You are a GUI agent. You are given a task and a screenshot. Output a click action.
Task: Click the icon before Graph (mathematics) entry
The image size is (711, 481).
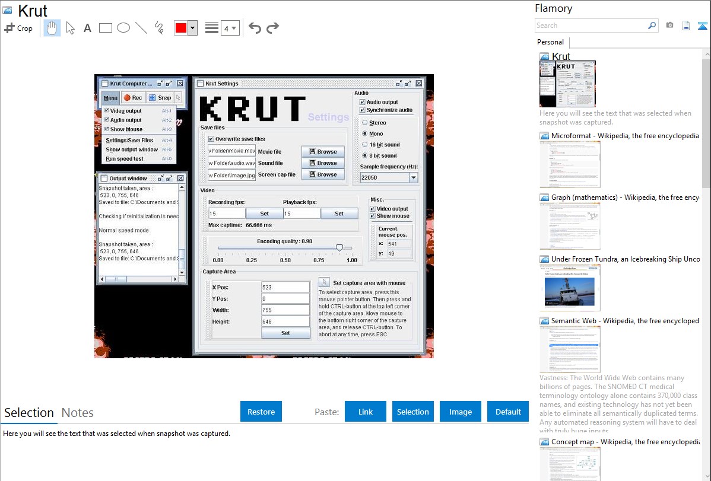point(544,198)
